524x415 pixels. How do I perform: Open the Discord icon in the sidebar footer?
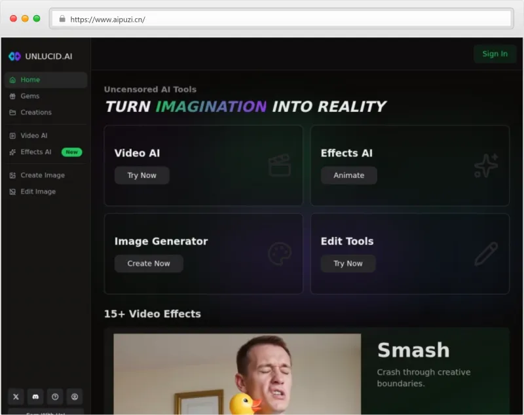(35, 397)
